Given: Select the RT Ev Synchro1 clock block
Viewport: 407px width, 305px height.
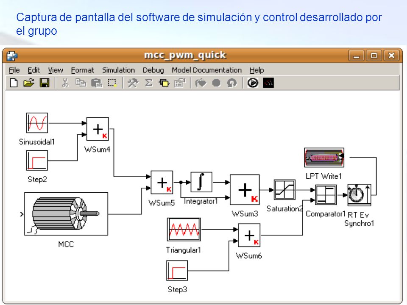Looking at the screenshot, I should 360,195.
